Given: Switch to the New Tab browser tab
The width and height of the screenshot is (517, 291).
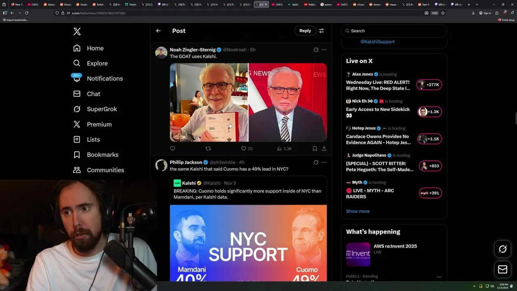Looking at the screenshot, I should point(17,4).
